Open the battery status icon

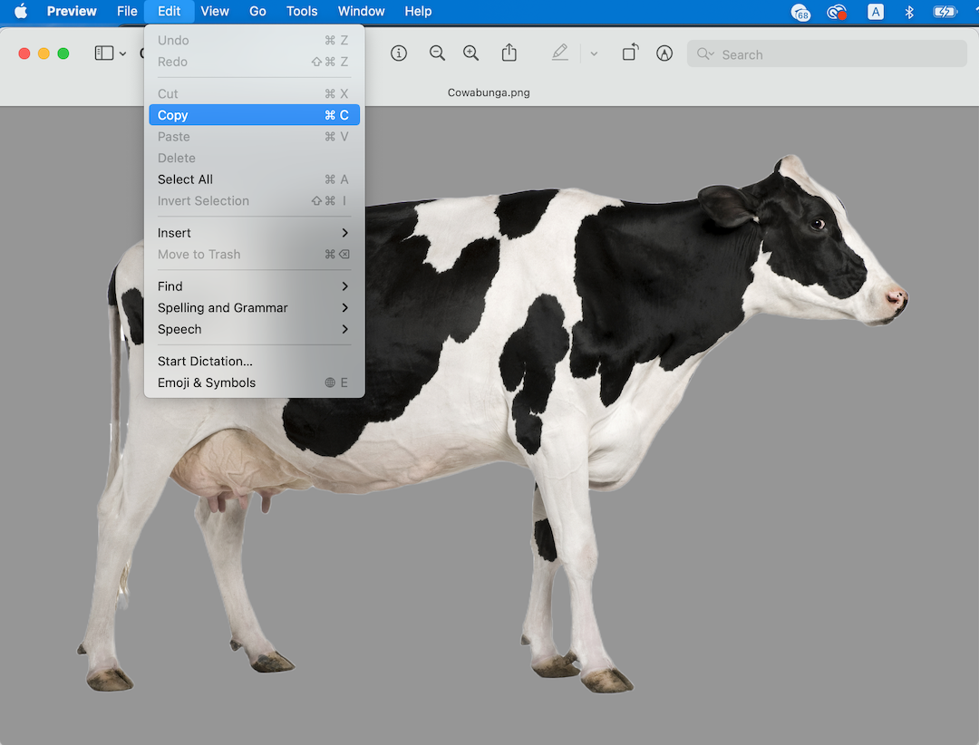point(945,12)
